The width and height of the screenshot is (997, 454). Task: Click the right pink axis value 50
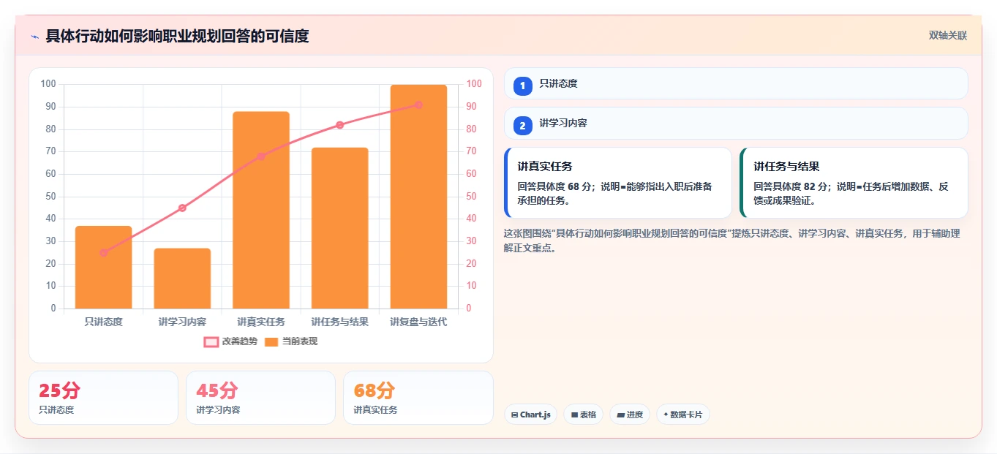(471, 196)
